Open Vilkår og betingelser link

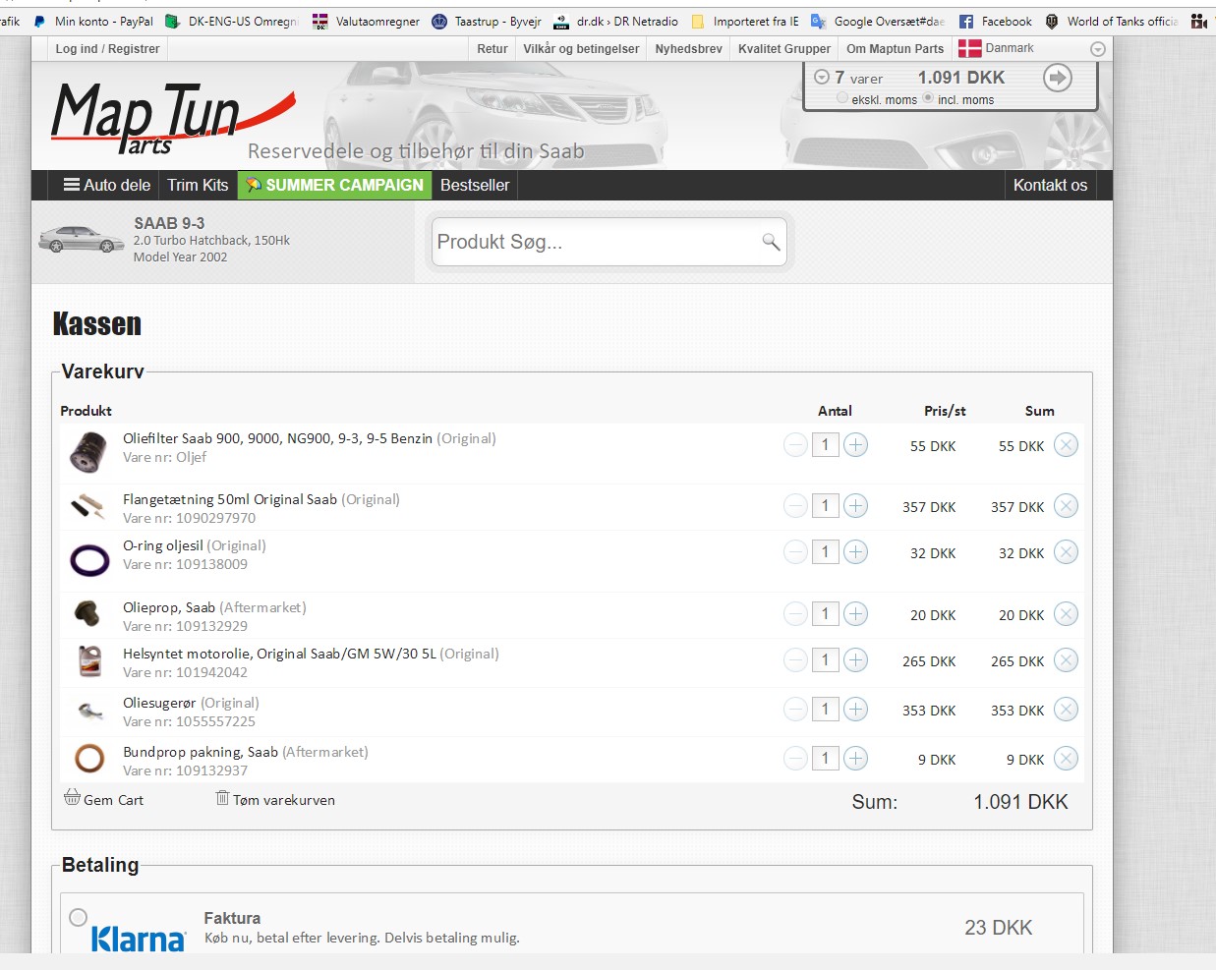[x=581, y=49]
